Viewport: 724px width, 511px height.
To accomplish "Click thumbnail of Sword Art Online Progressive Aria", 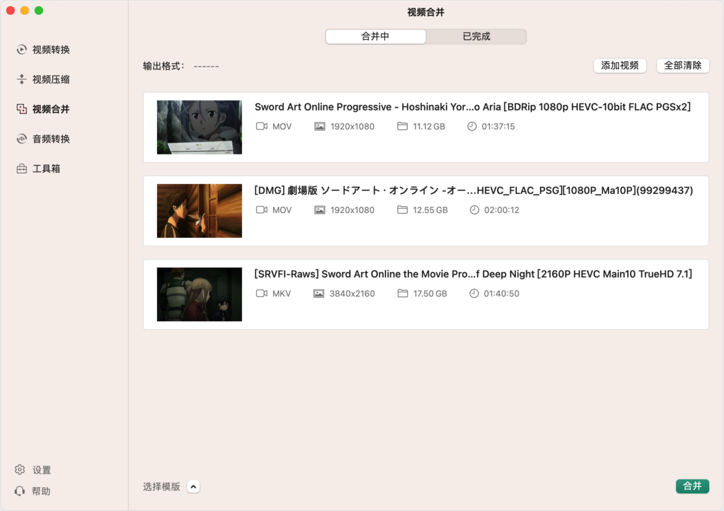I will [200, 127].
